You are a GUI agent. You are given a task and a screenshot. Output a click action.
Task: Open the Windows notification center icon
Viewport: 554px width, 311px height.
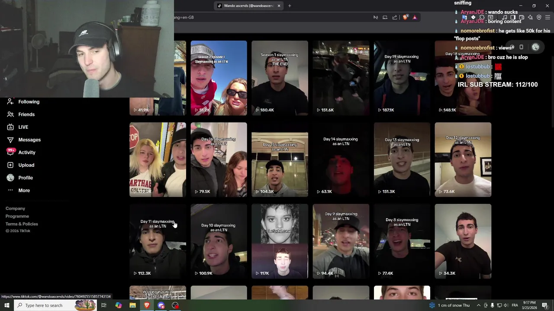[x=545, y=305]
